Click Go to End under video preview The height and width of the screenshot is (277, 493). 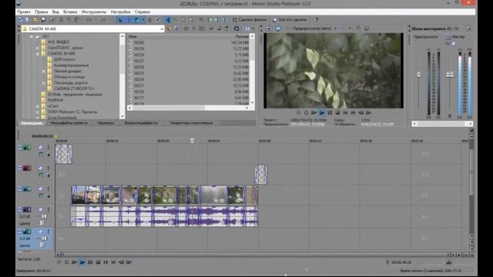coord(353,113)
